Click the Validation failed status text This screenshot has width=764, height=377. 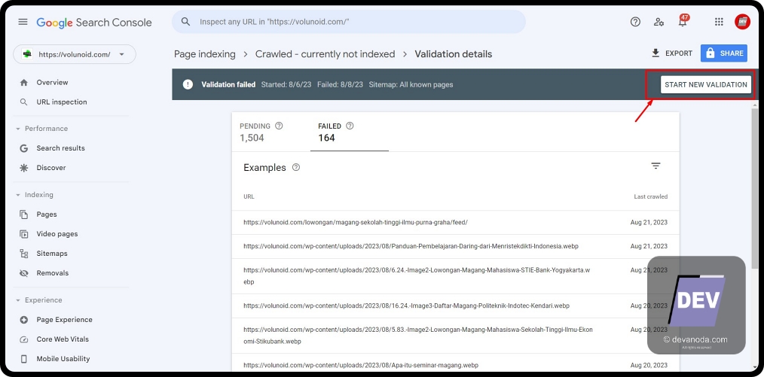click(228, 84)
